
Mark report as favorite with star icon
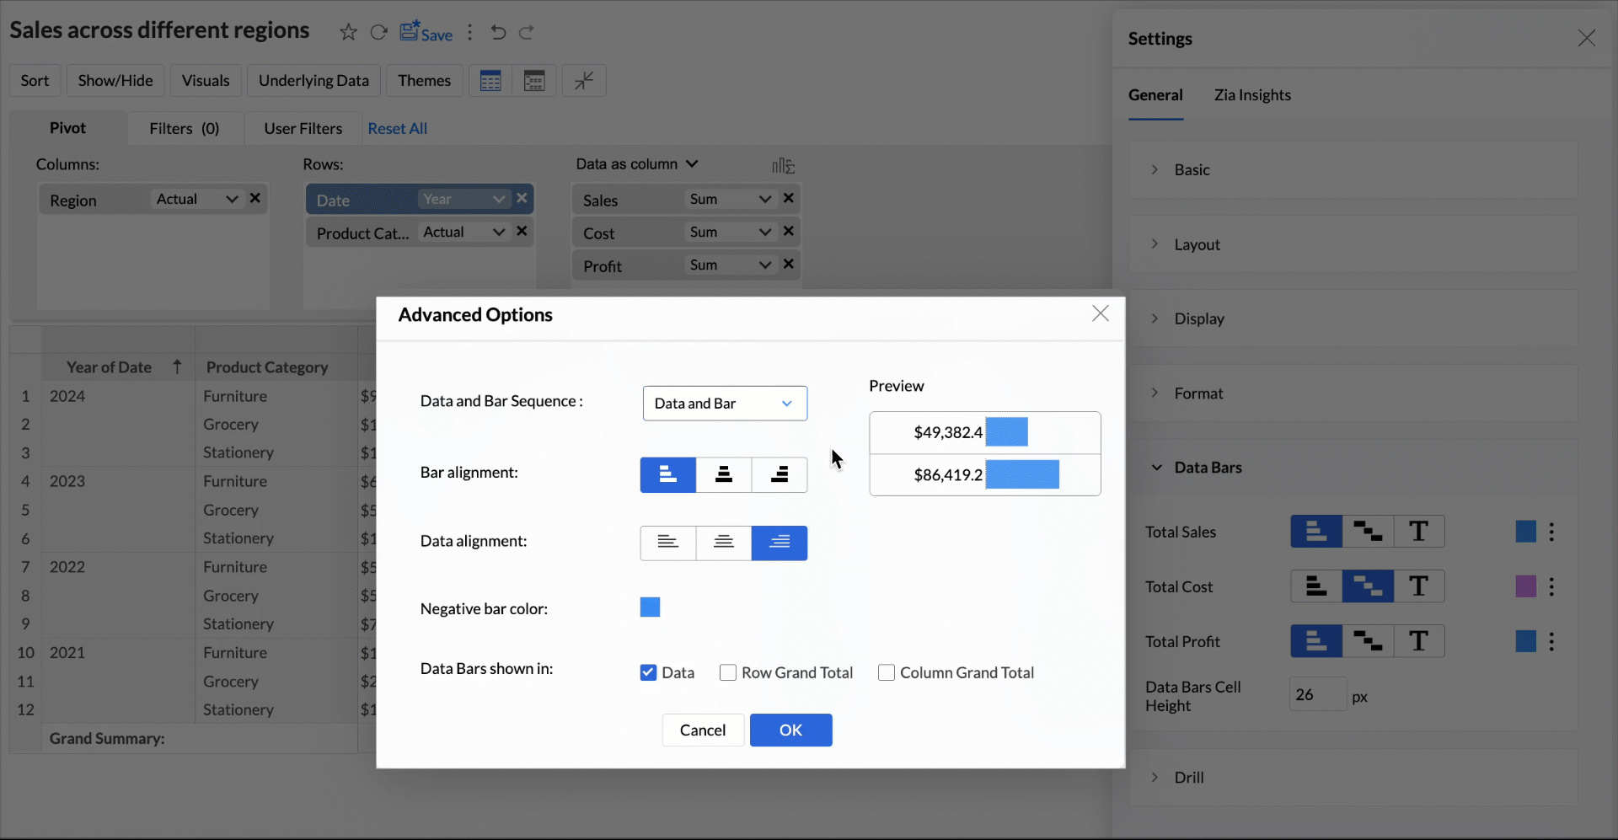pos(348,33)
